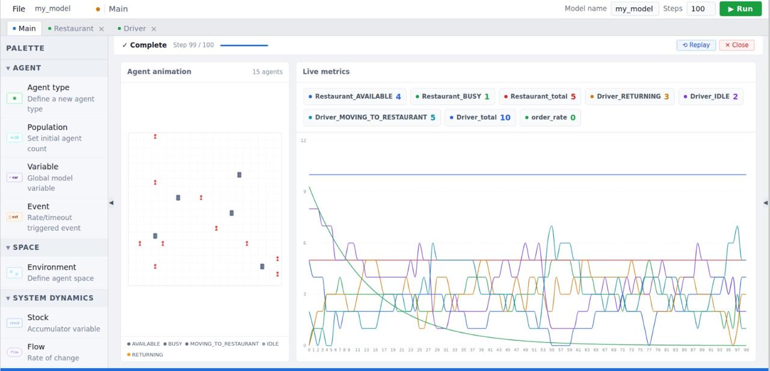Click the Population palette icon

tap(14, 138)
